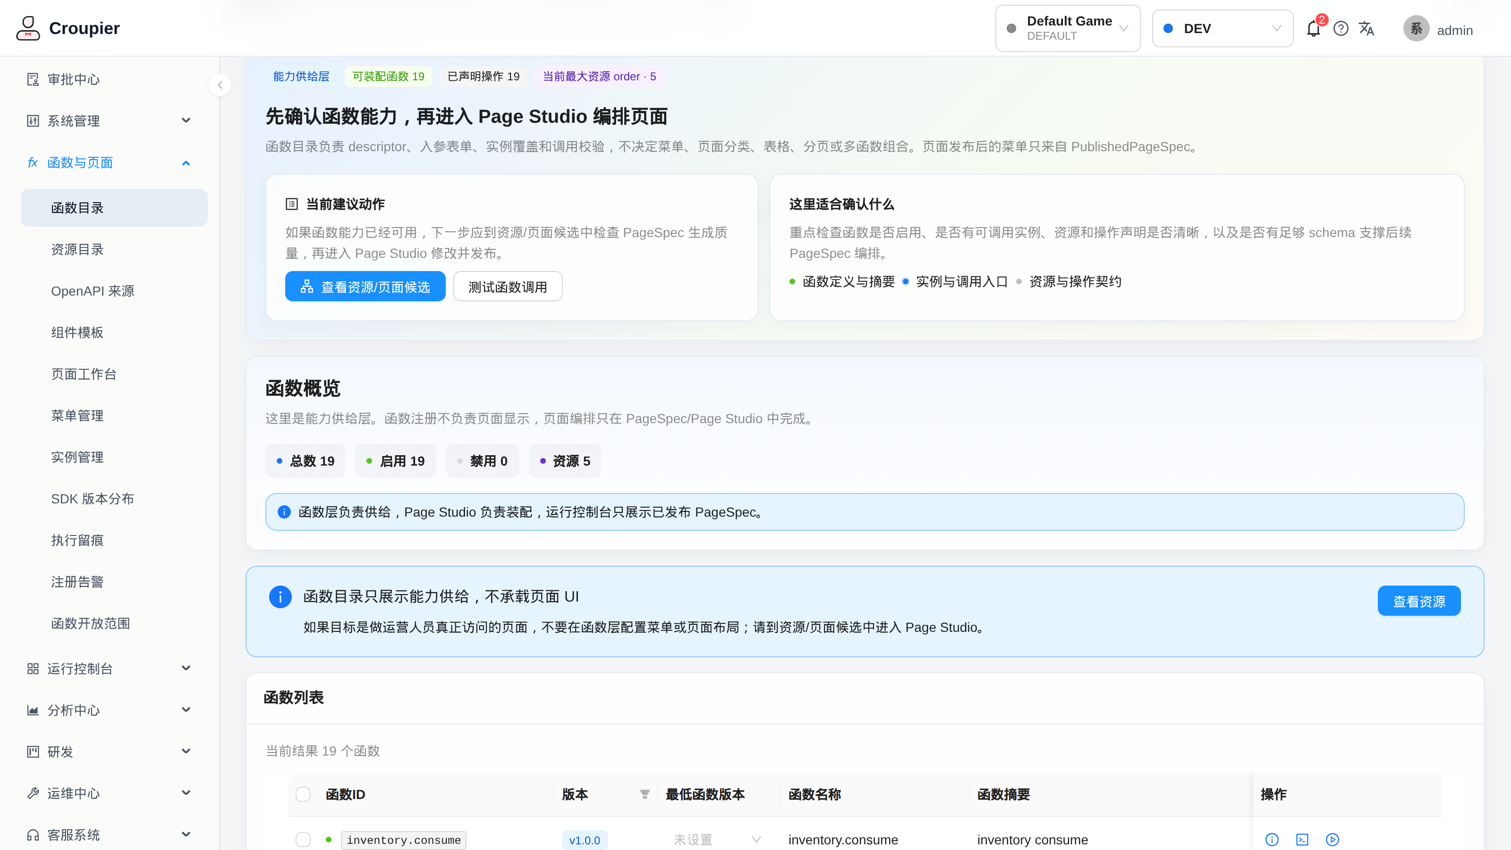Open 资源目录 in sidebar
Screen dimensions: 1511x850
click(x=114, y=249)
